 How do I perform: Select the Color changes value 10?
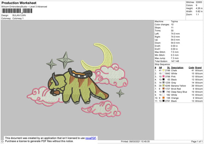[x=172, y=24]
